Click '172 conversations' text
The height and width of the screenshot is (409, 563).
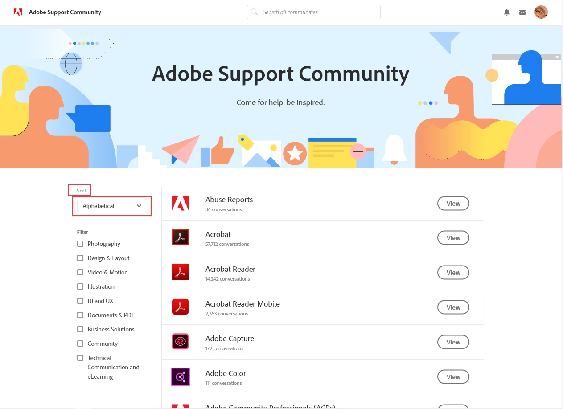(x=225, y=348)
